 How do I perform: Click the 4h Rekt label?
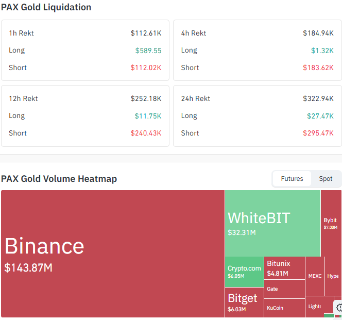[x=194, y=33]
